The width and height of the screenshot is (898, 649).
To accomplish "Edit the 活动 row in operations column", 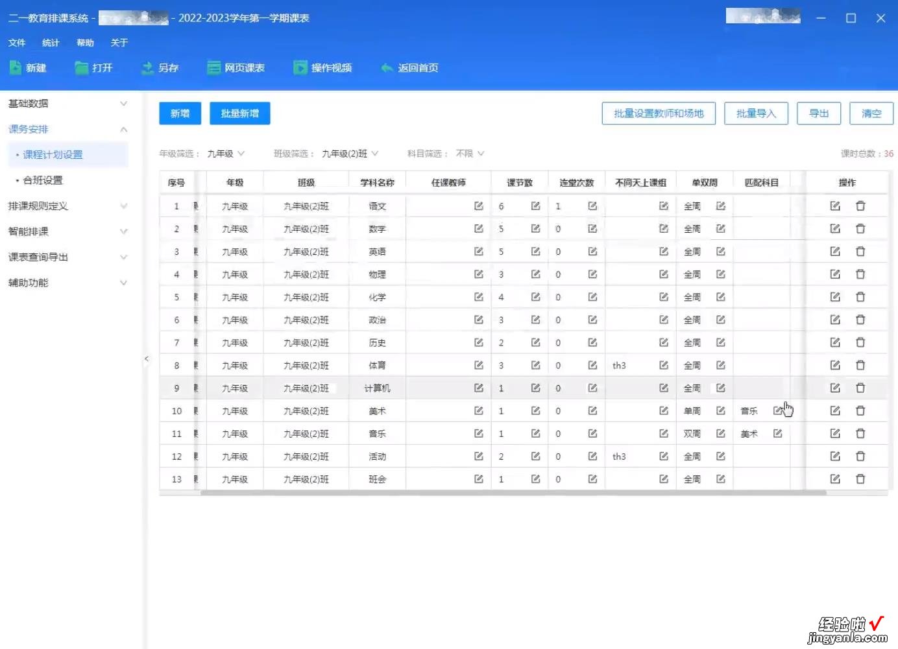I will (x=835, y=456).
